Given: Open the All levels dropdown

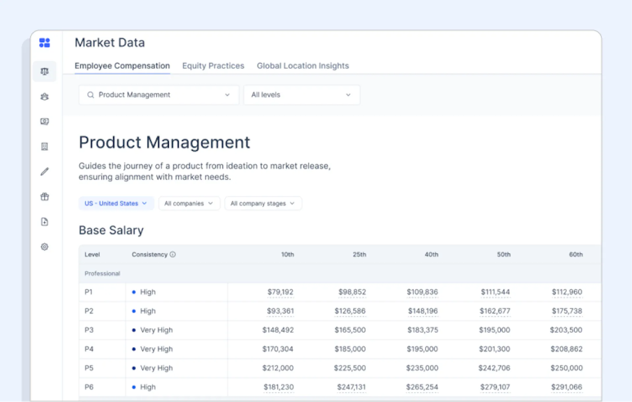Looking at the screenshot, I should pos(302,95).
